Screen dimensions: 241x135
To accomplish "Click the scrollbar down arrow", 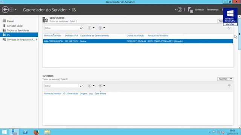I will click(239, 127).
